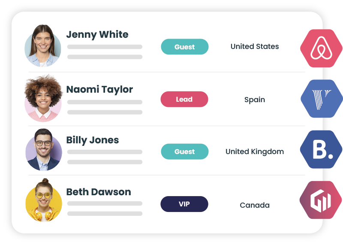Select Billy Jones's Guest tag
This screenshot has height=245, width=343.
(x=185, y=151)
